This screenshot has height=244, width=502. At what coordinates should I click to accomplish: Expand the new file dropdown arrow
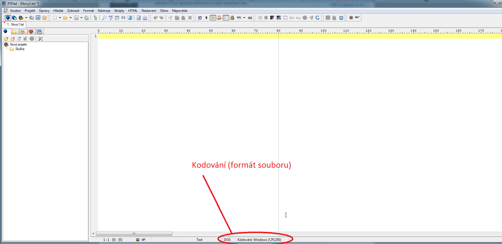point(60,18)
